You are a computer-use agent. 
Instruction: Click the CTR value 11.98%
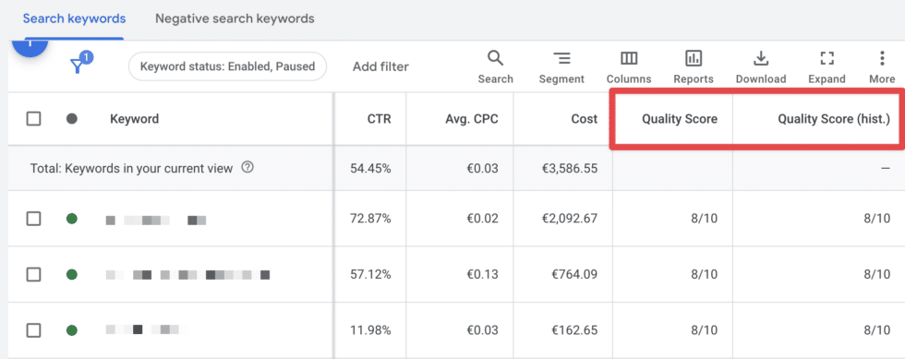click(370, 330)
